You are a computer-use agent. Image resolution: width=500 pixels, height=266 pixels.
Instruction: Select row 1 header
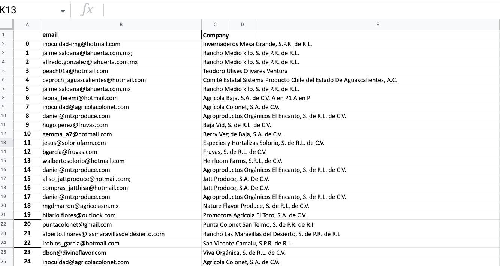tap(7, 35)
